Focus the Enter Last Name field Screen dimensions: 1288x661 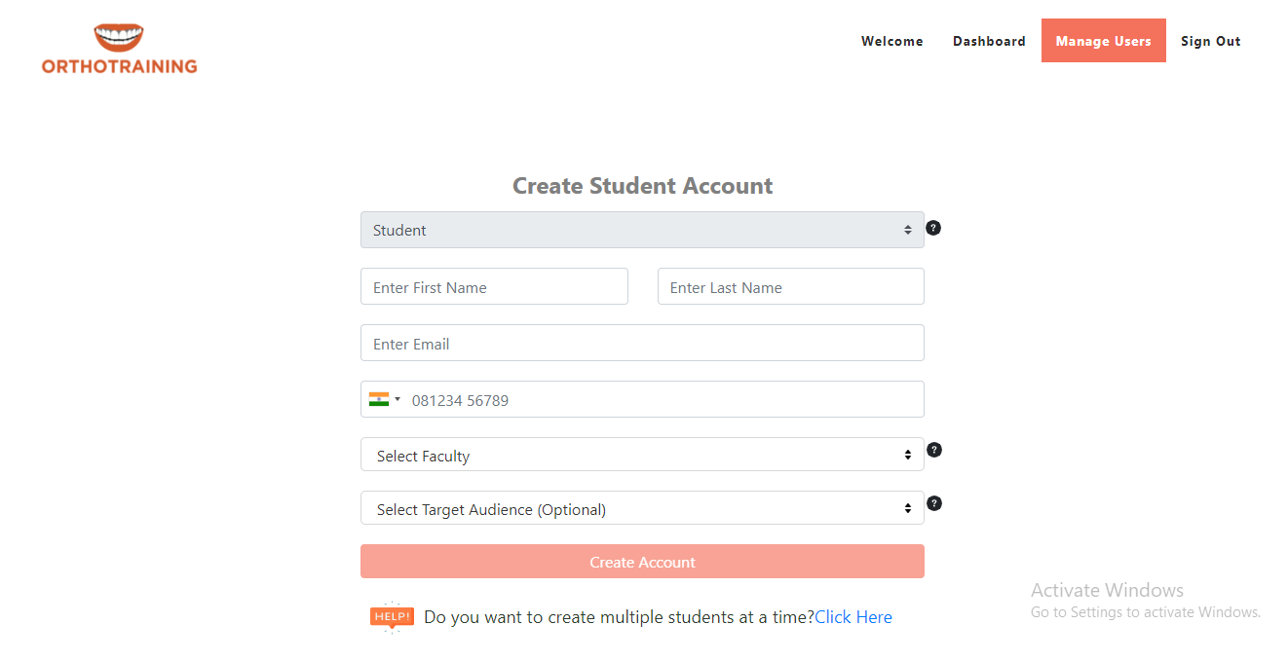790,287
